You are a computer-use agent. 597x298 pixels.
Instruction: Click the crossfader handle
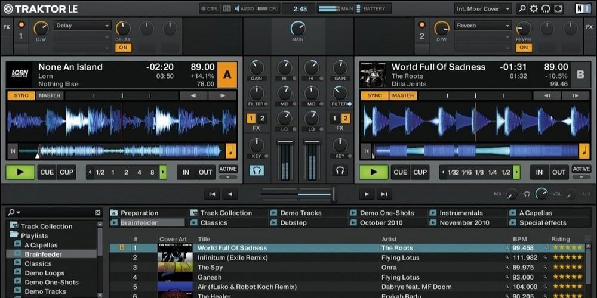click(x=334, y=194)
